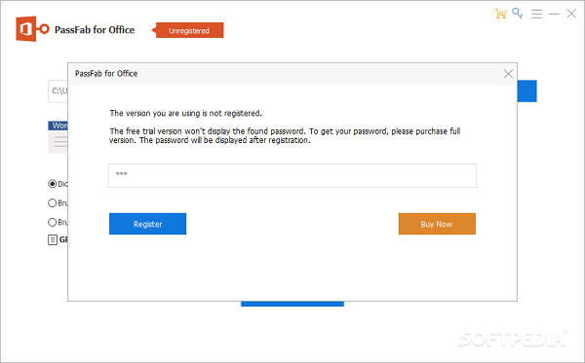Open the shopping cart purchase icon
Image resolution: width=585 pixels, height=363 pixels.
[500, 14]
